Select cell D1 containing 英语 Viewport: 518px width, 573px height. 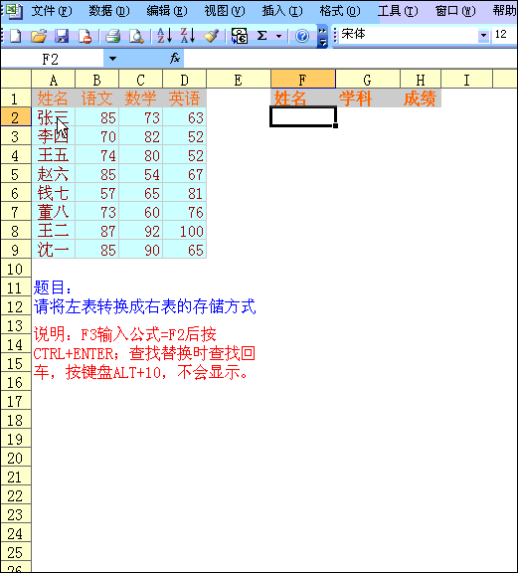click(x=185, y=98)
